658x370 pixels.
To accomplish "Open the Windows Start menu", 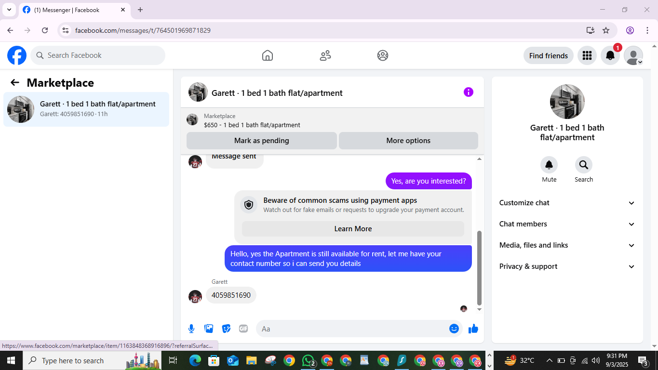I will [x=11, y=360].
